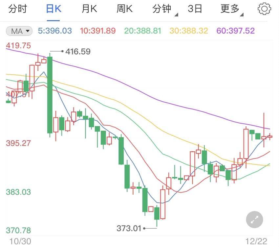Switch to the 分时 time-share tab

[18, 9]
